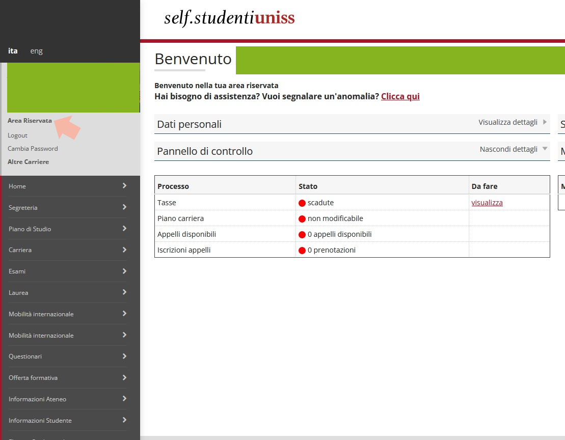Click the Clicca qui assistance link
Viewport: 565px width, 440px height.
[x=400, y=96]
